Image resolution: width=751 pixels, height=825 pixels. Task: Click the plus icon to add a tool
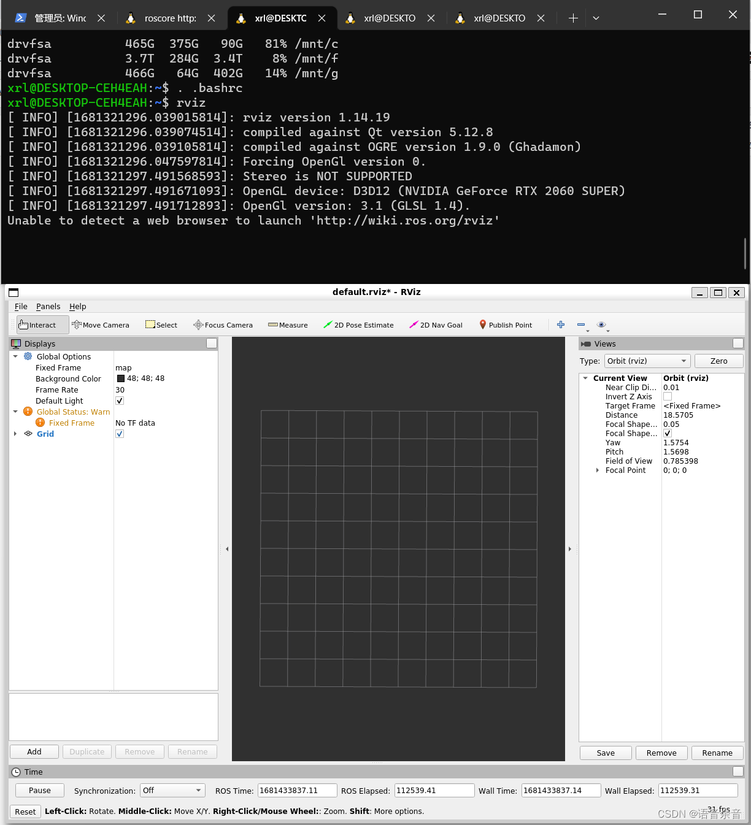560,324
